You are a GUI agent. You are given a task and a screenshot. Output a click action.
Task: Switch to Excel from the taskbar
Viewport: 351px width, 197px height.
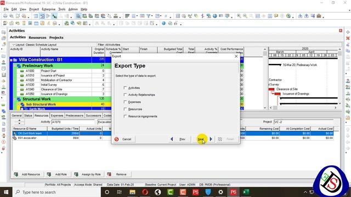(x=246, y=192)
